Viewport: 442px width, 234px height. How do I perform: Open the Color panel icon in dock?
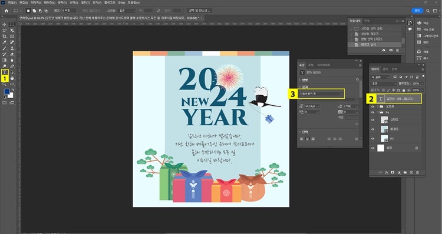pos(419,23)
